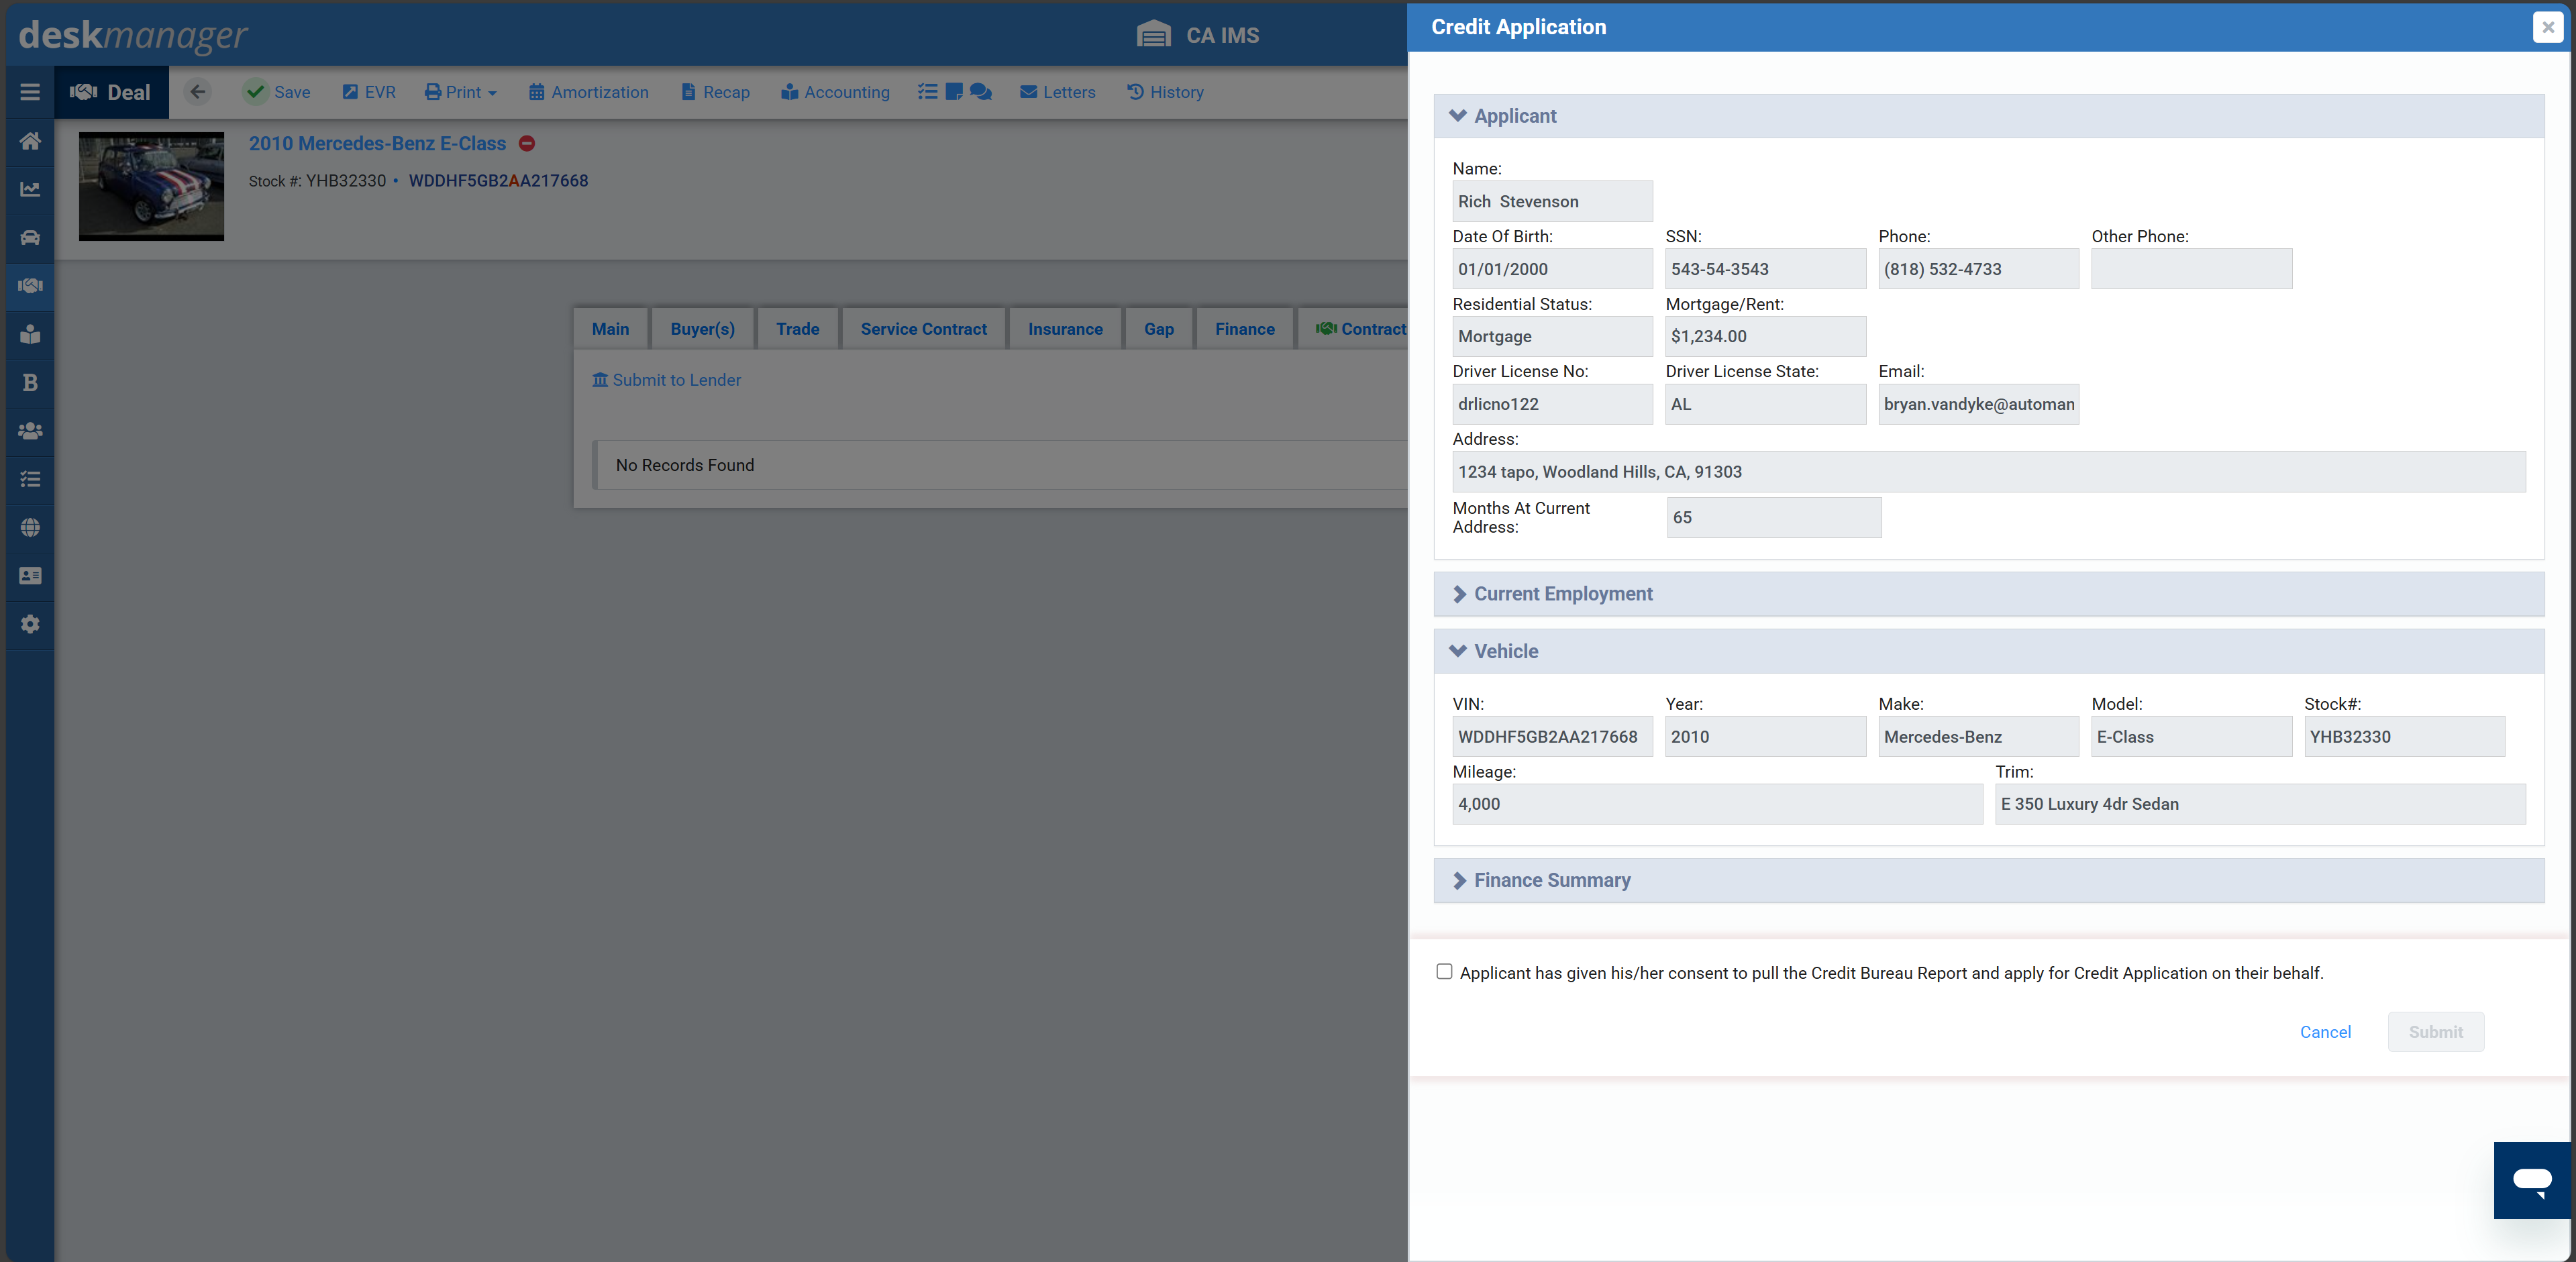Click the Trim field
Image resolution: width=2576 pixels, height=1262 pixels.
point(2260,804)
